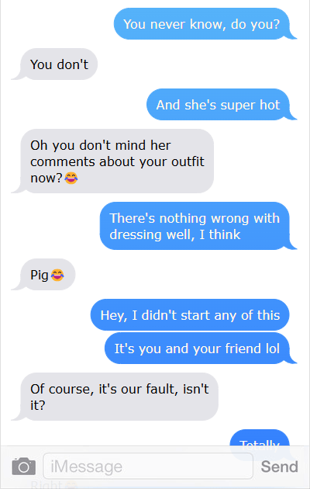Click the word 'fault' in the gray bubble
The width and height of the screenshot is (310, 489).
click(158, 389)
